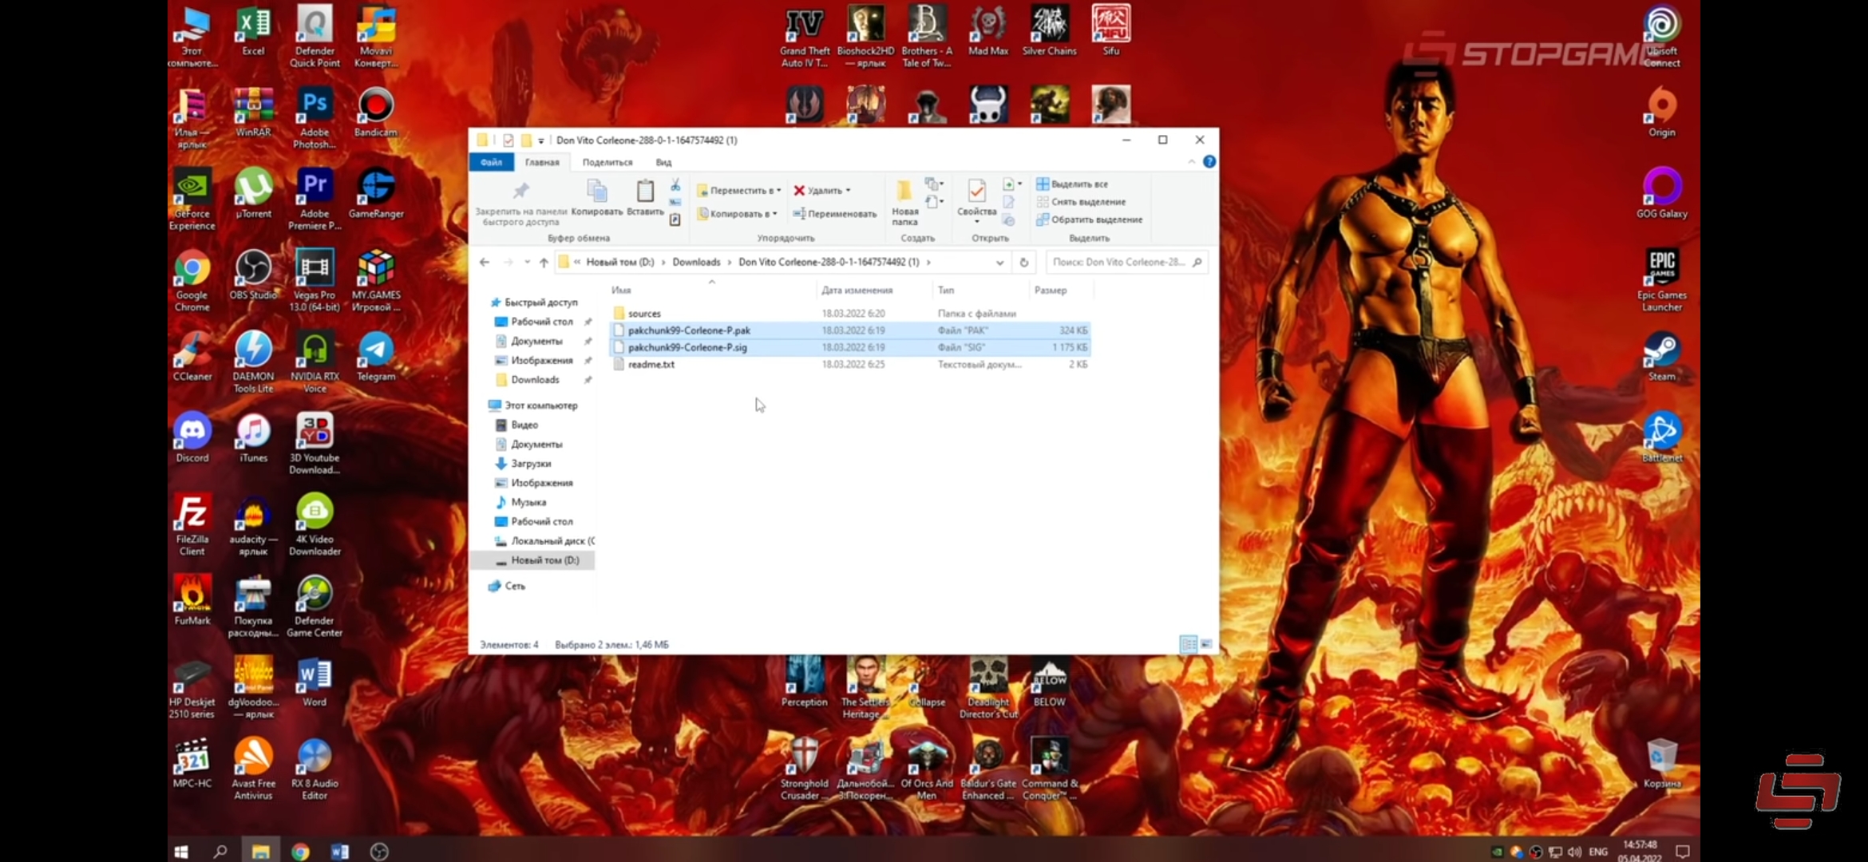Click the refresh icon beside address bar
This screenshot has height=862, width=1868.
click(1024, 262)
